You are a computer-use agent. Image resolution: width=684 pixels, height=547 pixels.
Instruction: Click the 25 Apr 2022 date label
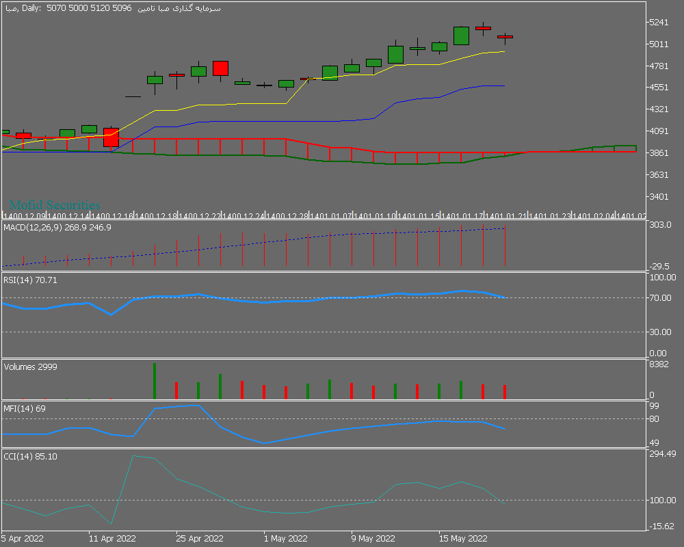(200, 539)
